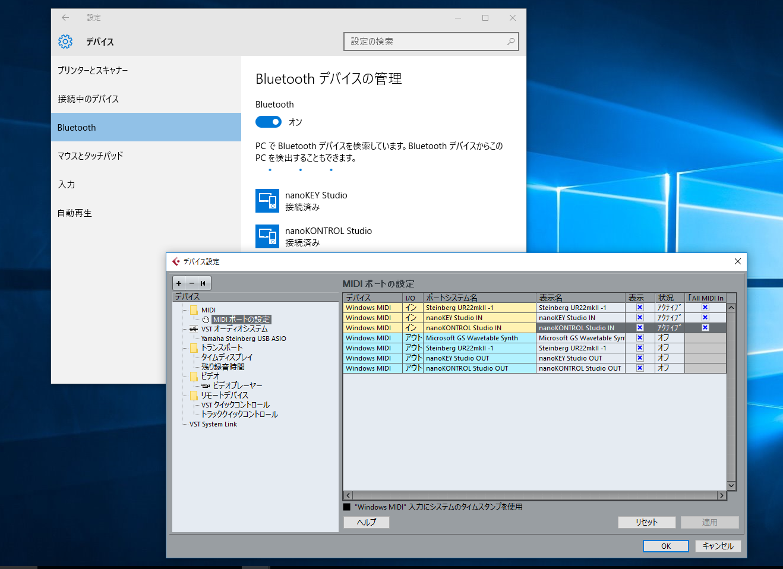
Task: Toggle All MIDI In checkbox for nanoKEY Studio IN
Action: 705,318
